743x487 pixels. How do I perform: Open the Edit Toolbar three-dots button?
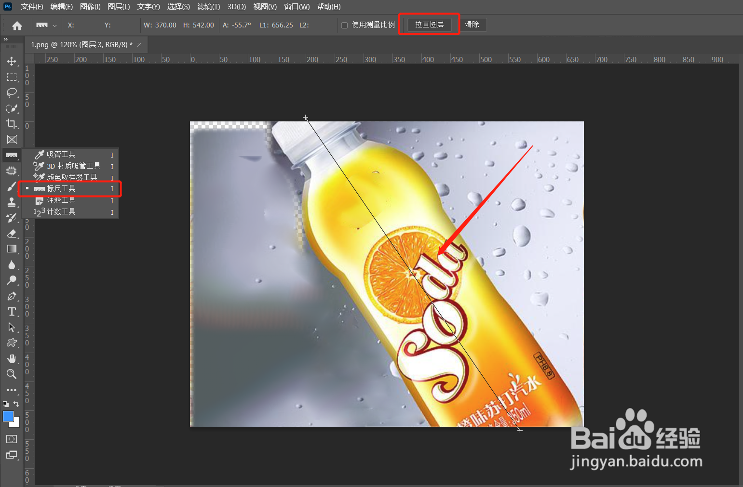pos(12,390)
